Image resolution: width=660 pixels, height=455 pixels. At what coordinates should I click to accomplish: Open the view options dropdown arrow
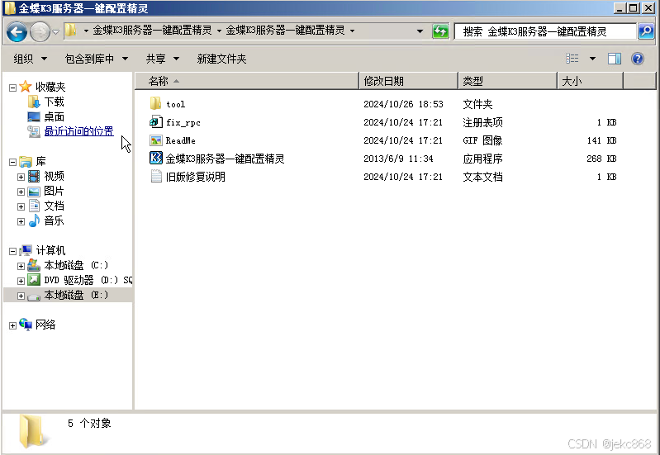tap(592, 59)
